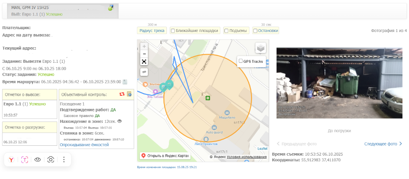This screenshot has height=179, width=409.
Task: Toggle the Остановки checkbox
Action: (x=255, y=30)
